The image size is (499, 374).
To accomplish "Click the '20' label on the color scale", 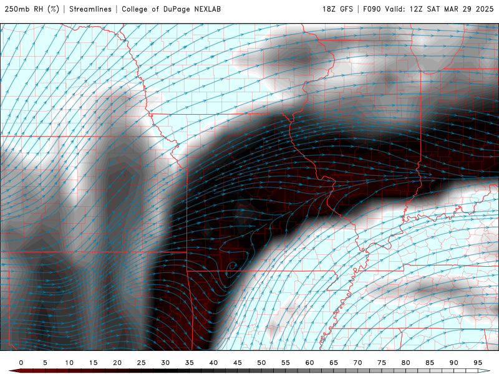I will [117, 363].
